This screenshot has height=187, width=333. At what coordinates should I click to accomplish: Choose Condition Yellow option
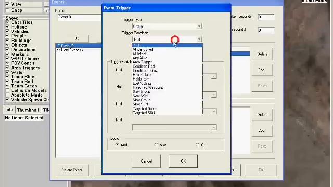(168, 71)
